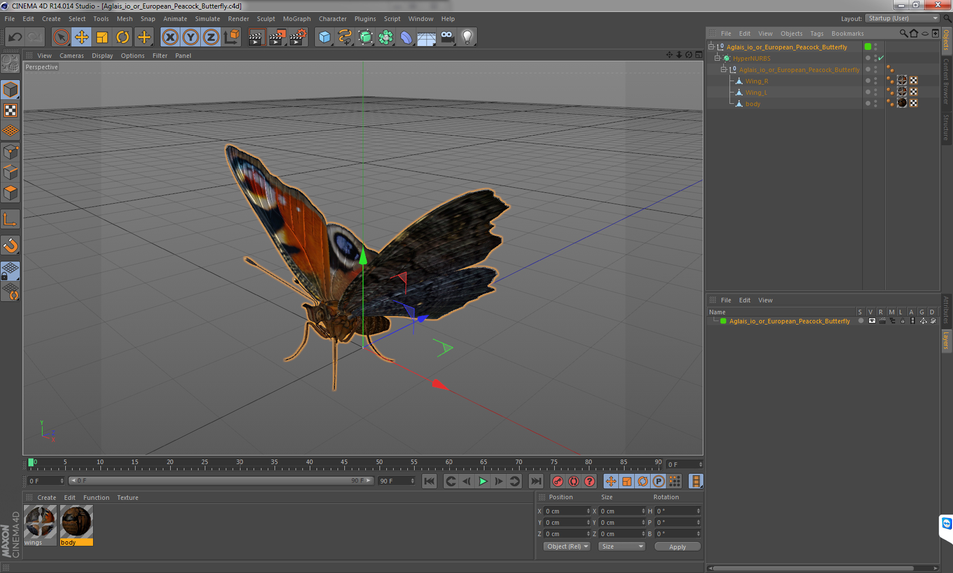Screen dimensions: 953x573
Task: Click the Record active objects button
Action: coord(558,481)
